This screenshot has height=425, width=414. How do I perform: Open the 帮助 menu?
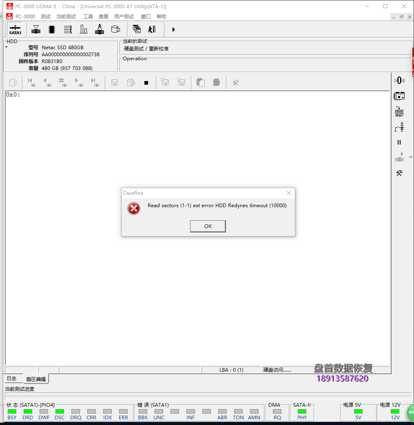pos(162,17)
